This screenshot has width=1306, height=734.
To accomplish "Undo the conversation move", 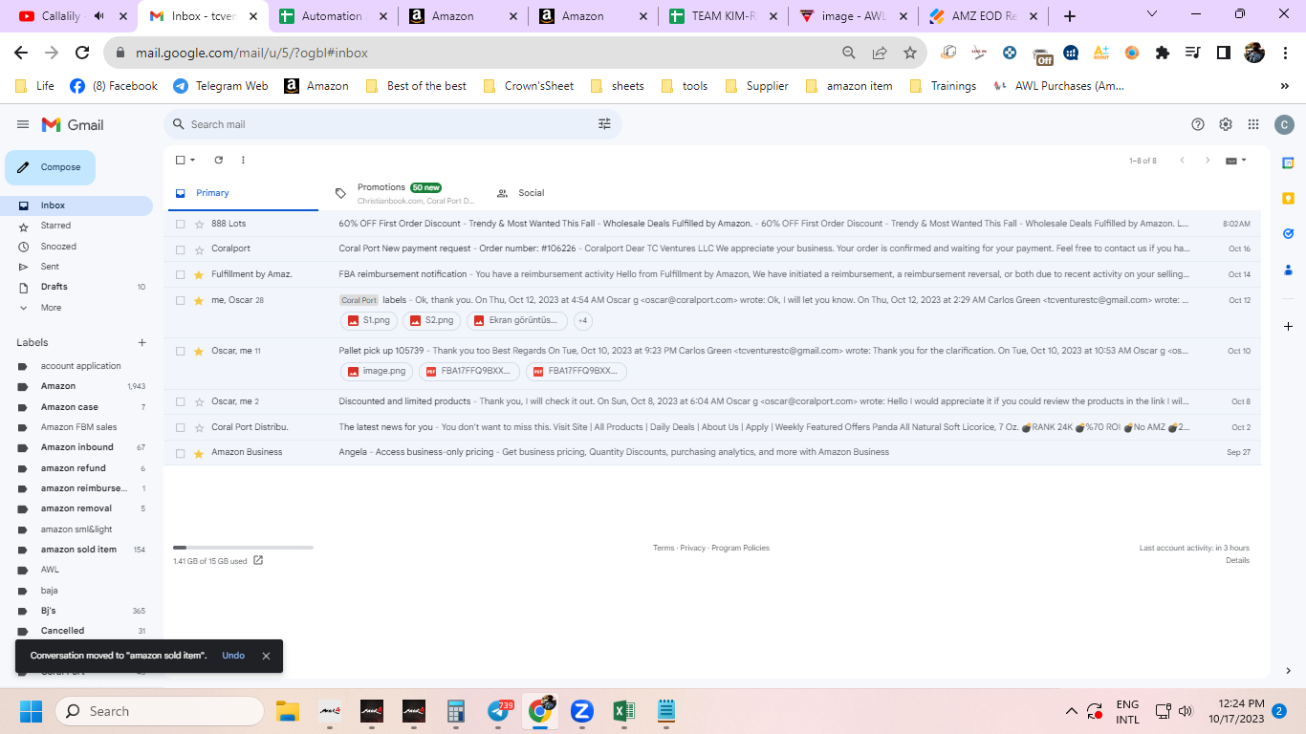I will point(233,656).
